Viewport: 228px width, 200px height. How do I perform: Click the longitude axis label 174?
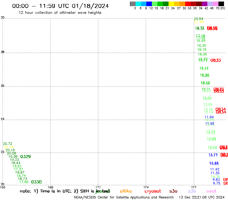(x=146, y=187)
